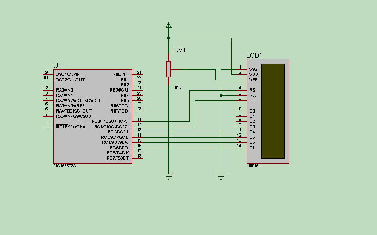Select the RB0/INT pin on U1
This screenshot has width=377, height=235.
(139, 74)
